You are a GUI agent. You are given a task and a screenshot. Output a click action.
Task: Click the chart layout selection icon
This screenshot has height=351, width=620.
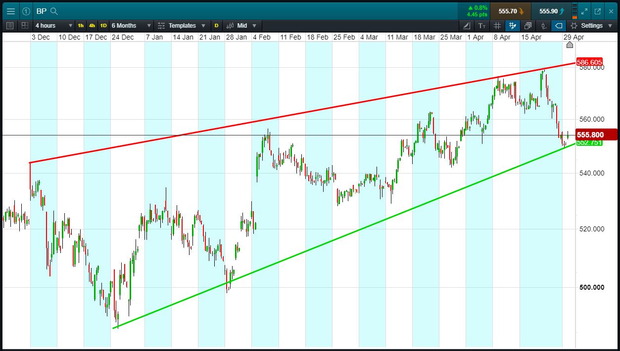click(x=25, y=26)
